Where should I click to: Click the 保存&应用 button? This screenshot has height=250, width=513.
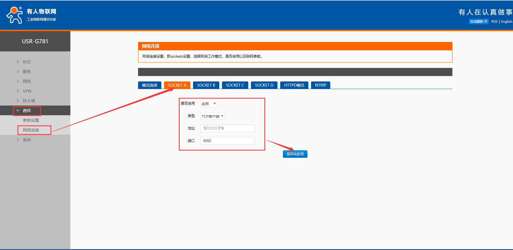pos(295,154)
